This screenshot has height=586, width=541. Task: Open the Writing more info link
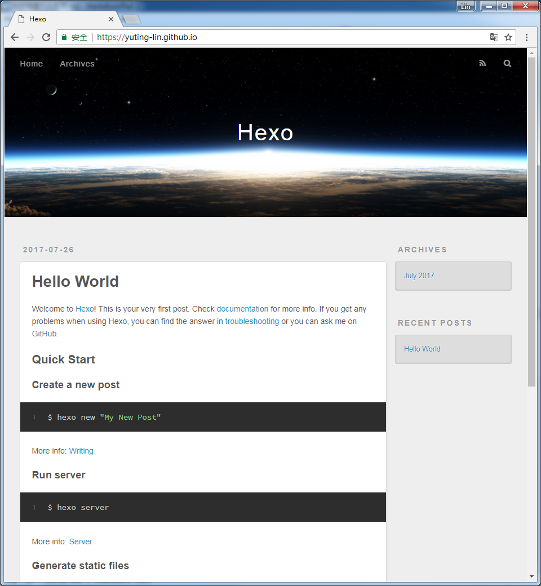pyautogui.click(x=81, y=451)
